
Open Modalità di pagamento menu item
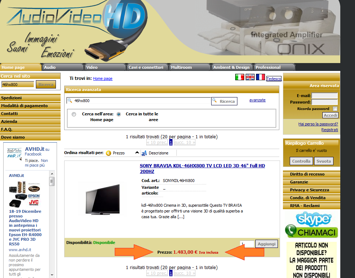click(30, 106)
